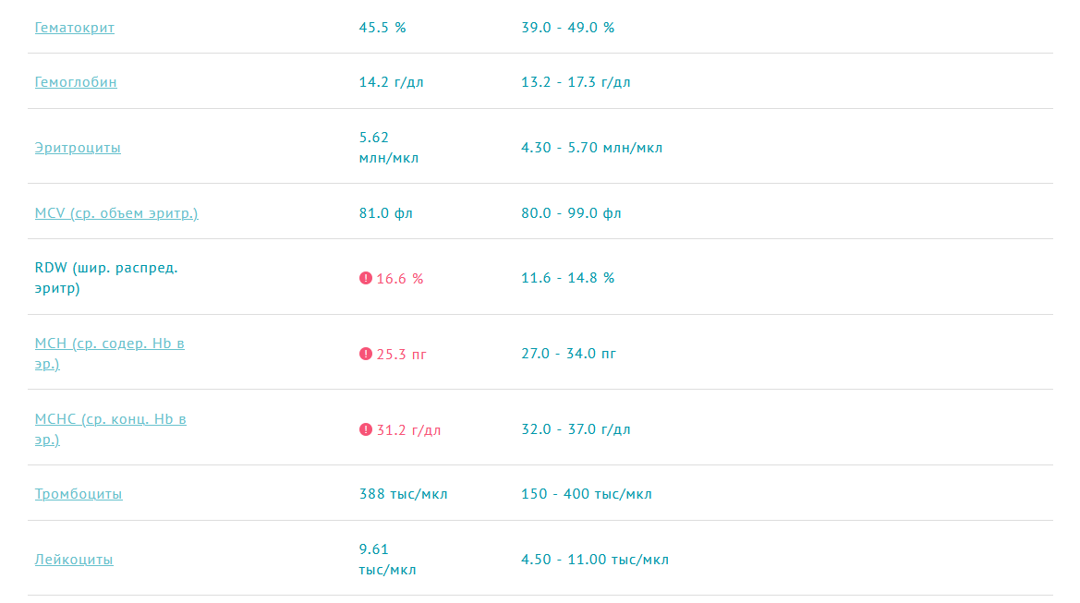Click the out-of-range RDW value 16.6 %
1080x603 pixels.
coord(399,278)
